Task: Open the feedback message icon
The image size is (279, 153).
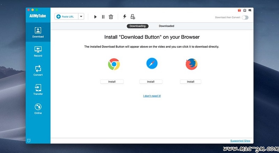Action: point(250,10)
